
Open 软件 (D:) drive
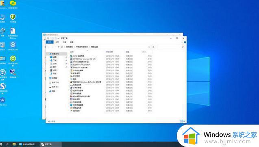click(54, 82)
